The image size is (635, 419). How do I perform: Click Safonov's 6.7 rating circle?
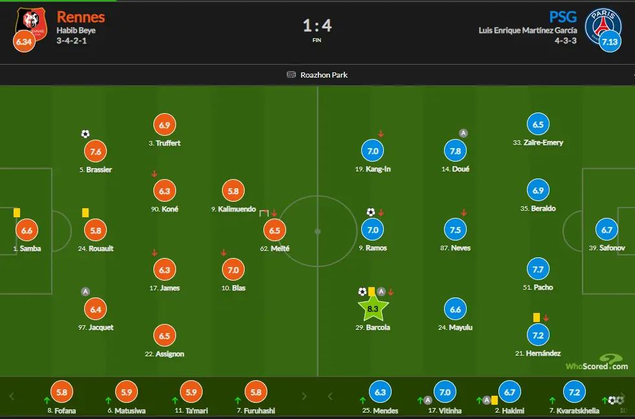point(607,230)
